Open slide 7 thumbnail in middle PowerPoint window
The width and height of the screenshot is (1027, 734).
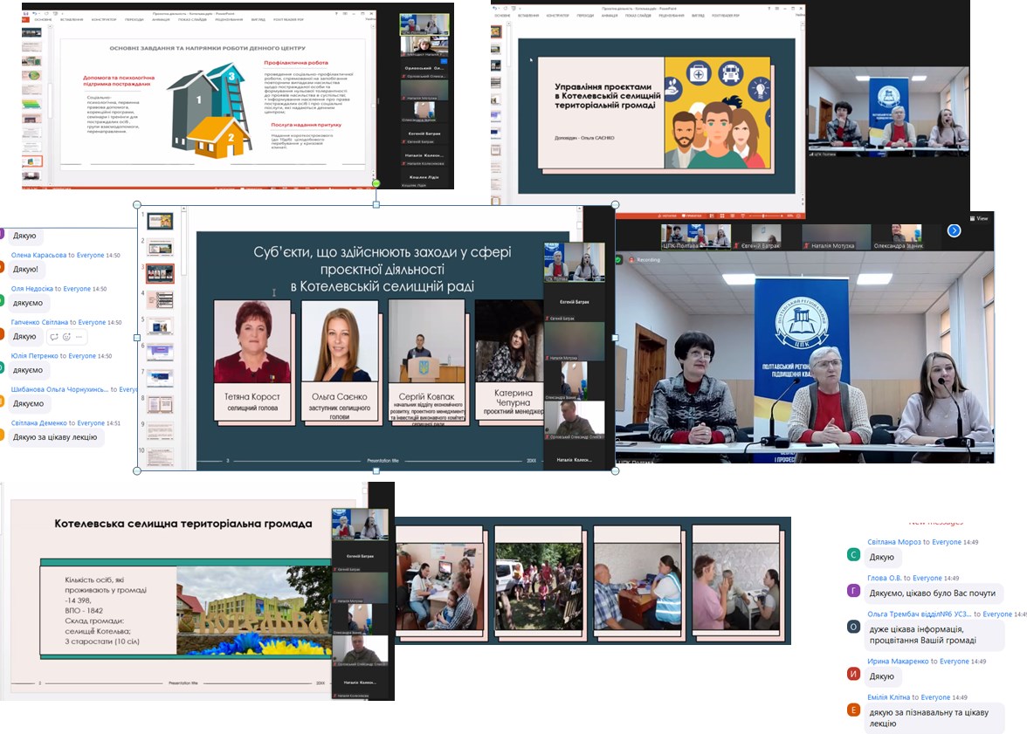[x=160, y=379]
